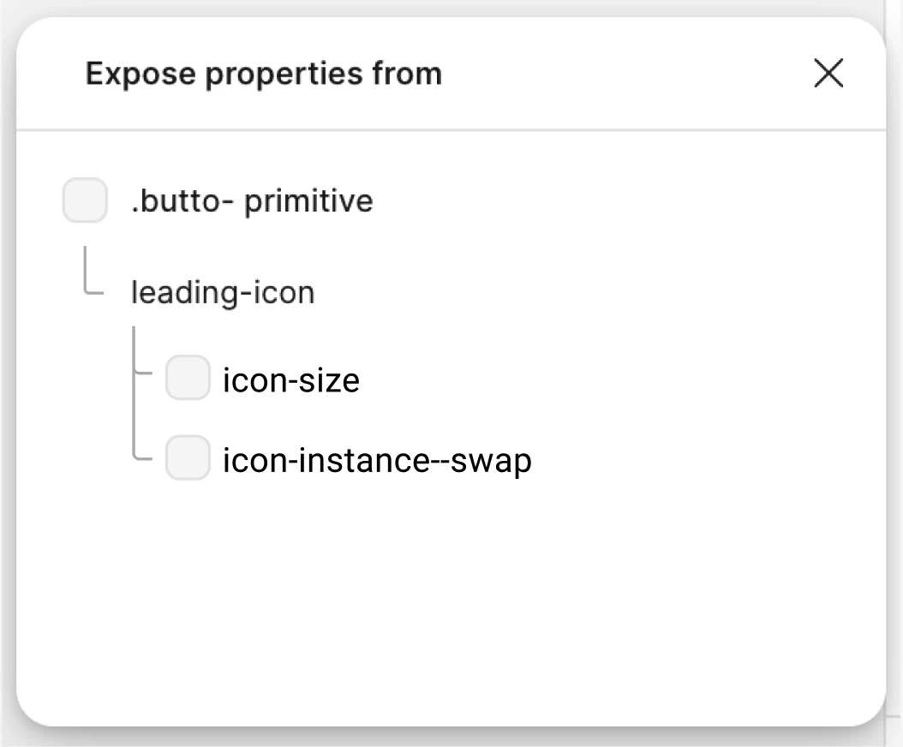The image size is (903, 747).
Task: Click the icon-size property label
Action: (x=290, y=379)
